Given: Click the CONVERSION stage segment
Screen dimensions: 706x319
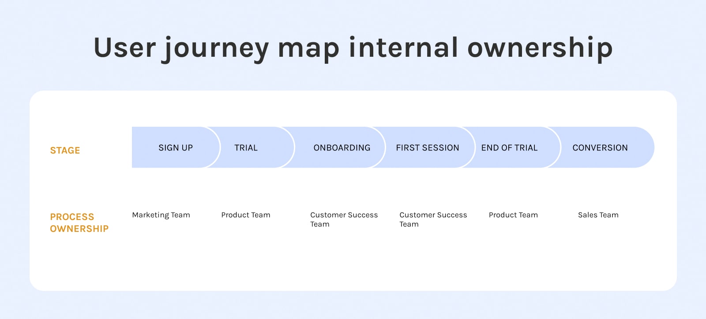Looking at the screenshot, I should click(600, 148).
